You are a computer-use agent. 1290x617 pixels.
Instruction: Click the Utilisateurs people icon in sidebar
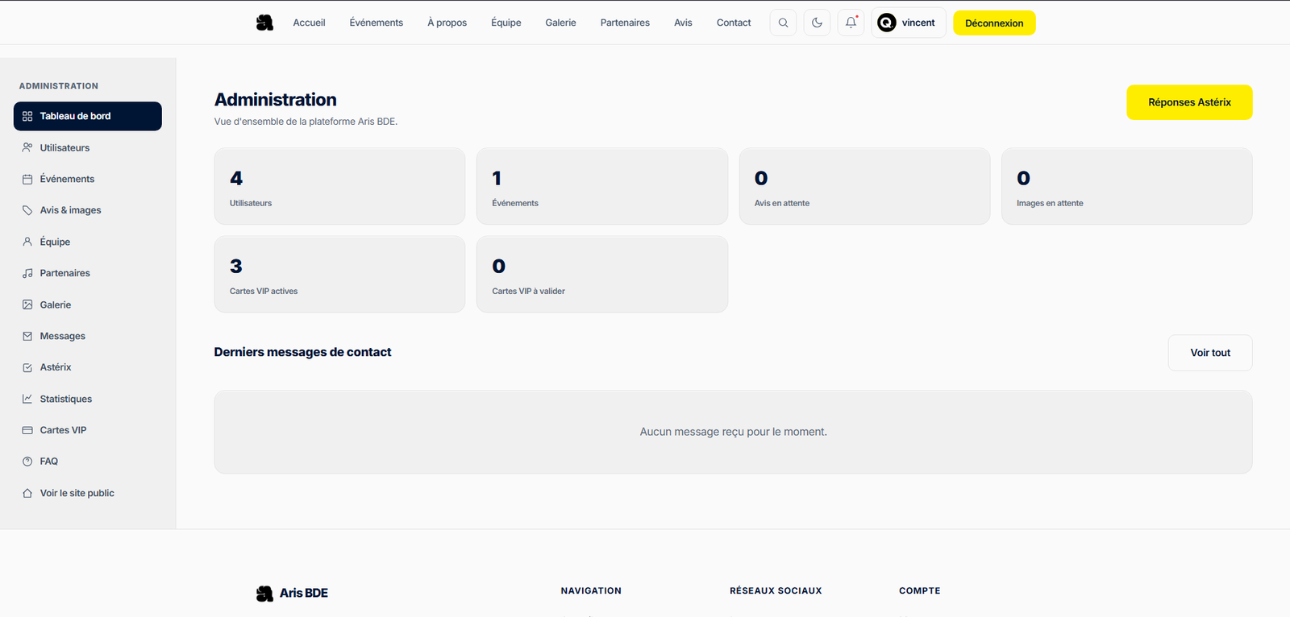(27, 147)
